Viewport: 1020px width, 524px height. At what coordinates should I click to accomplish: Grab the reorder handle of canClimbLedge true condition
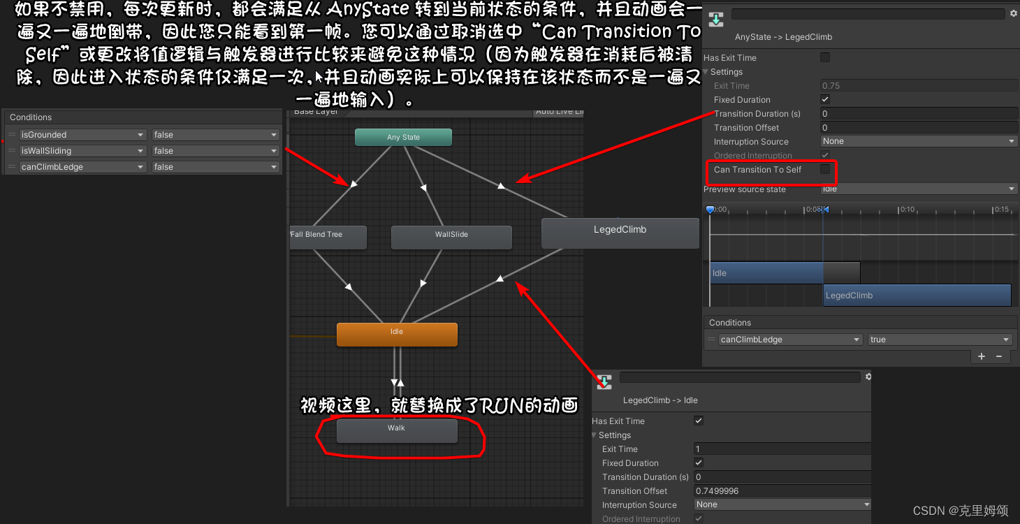point(711,340)
